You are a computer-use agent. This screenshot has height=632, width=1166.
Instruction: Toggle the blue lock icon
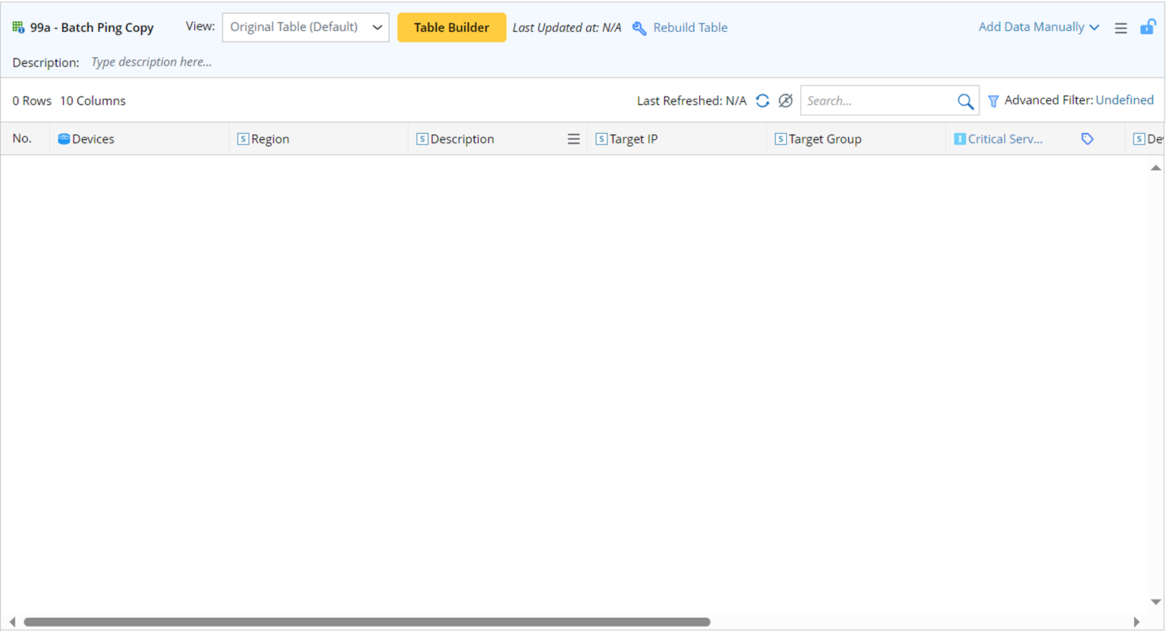coord(1148,28)
